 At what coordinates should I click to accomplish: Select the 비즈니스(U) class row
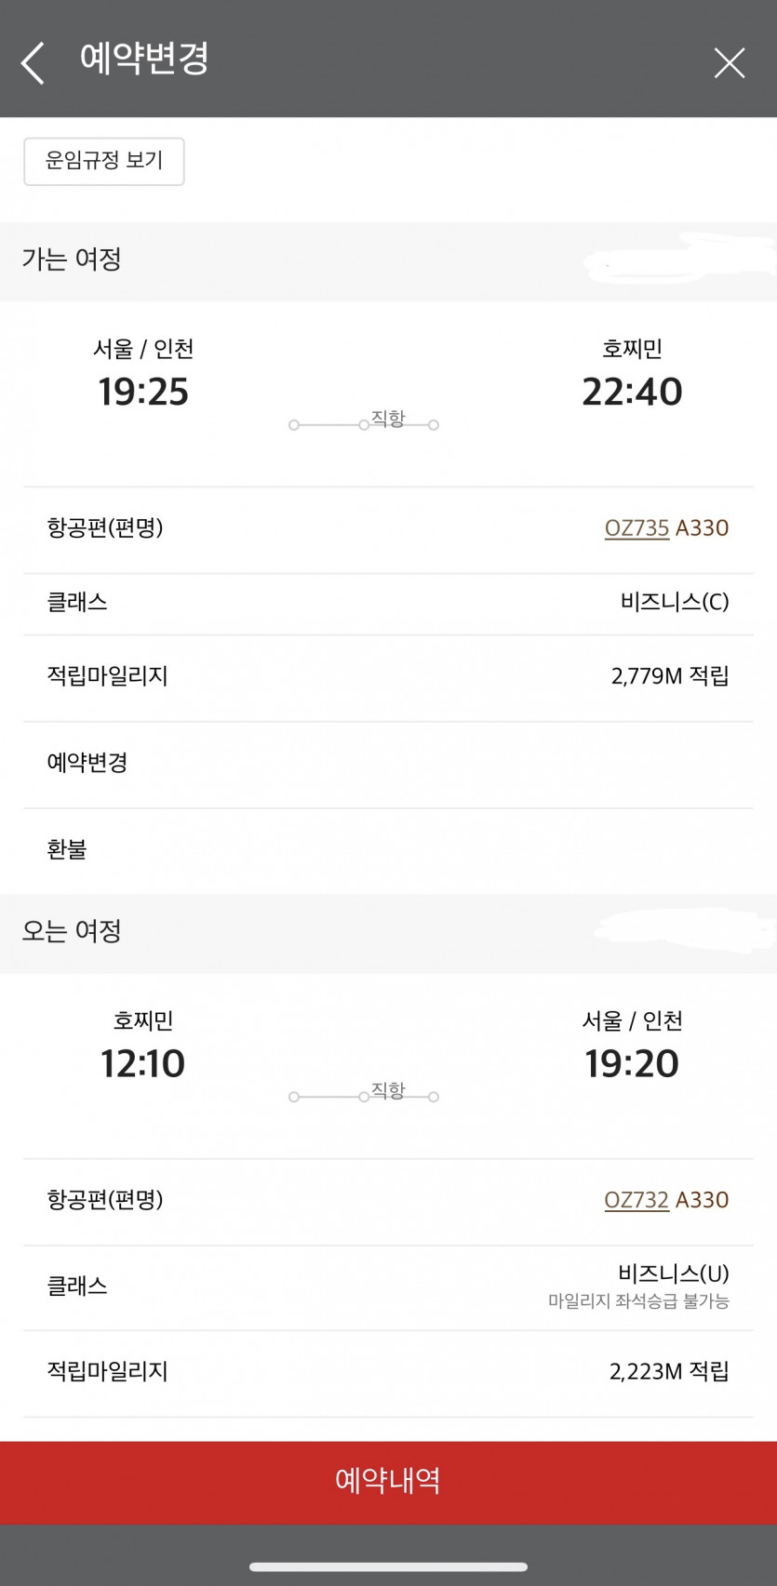(x=388, y=1286)
